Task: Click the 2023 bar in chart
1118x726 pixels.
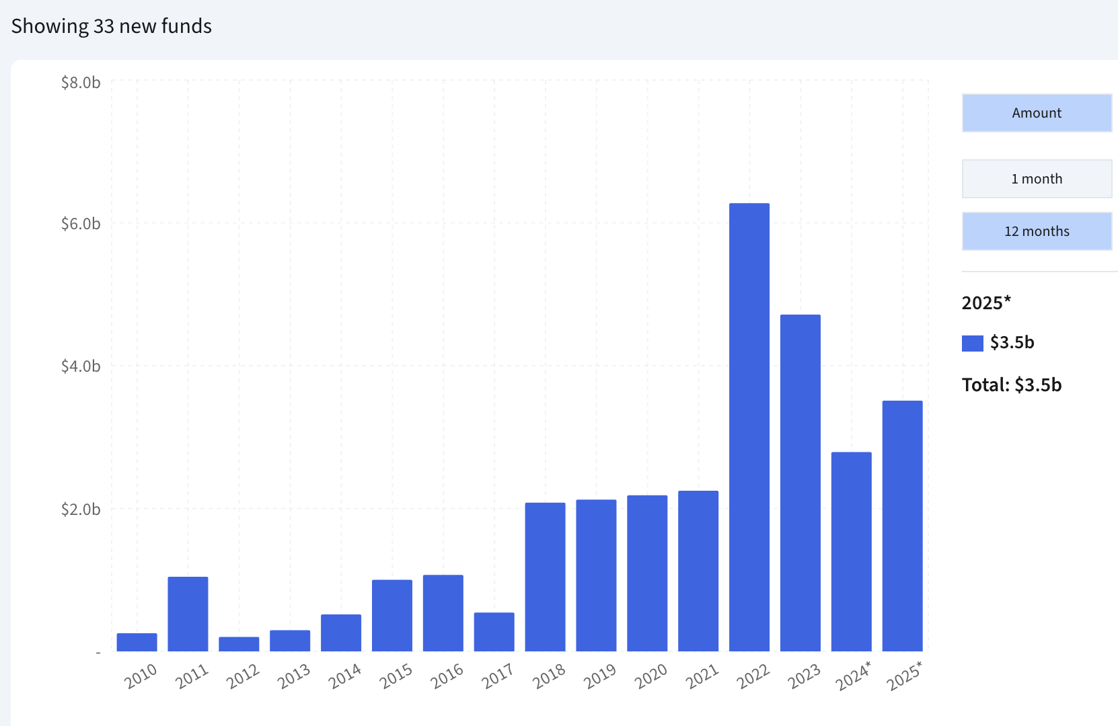Action: tap(800, 483)
